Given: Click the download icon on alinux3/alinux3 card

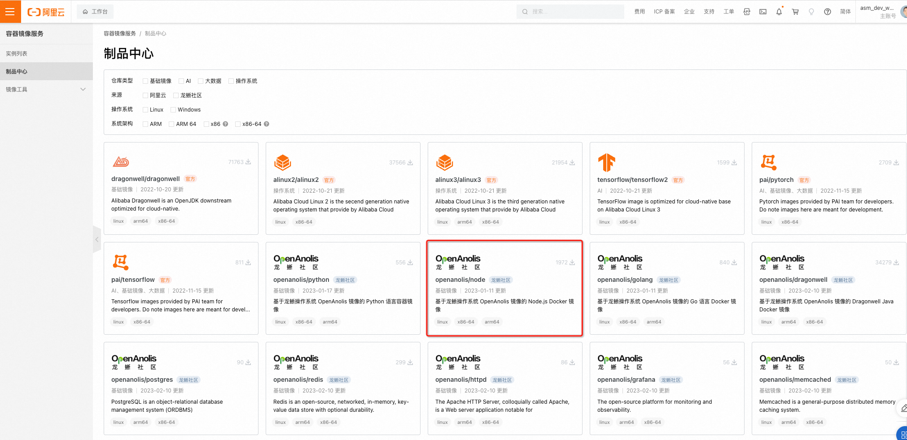Looking at the screenshot, I should pos(572,163).
